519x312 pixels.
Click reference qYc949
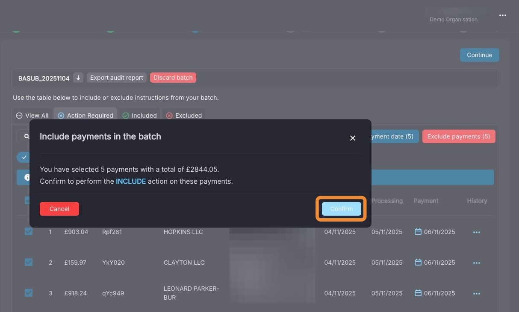(x=113, y=293)
